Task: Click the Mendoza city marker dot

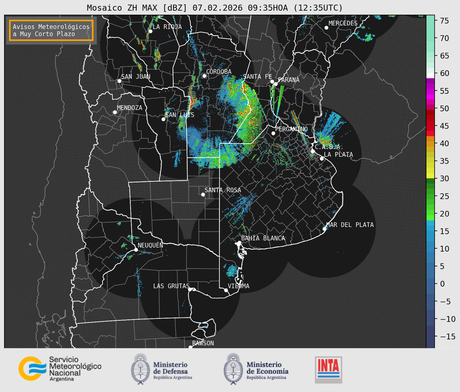Action: coord(115,112)
